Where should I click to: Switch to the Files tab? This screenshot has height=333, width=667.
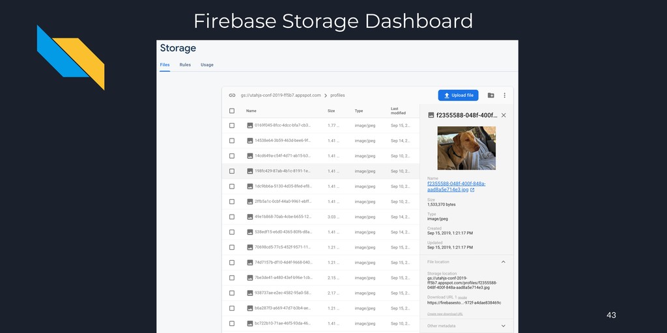pyautogui.click(x=165, y=65)
